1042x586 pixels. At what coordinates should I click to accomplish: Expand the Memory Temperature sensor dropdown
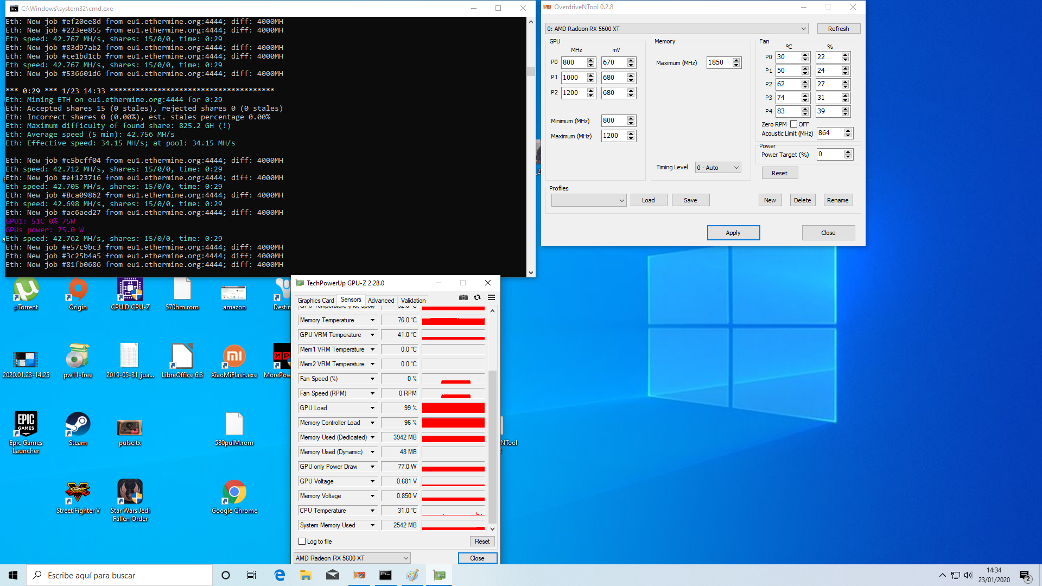[372, 320]
